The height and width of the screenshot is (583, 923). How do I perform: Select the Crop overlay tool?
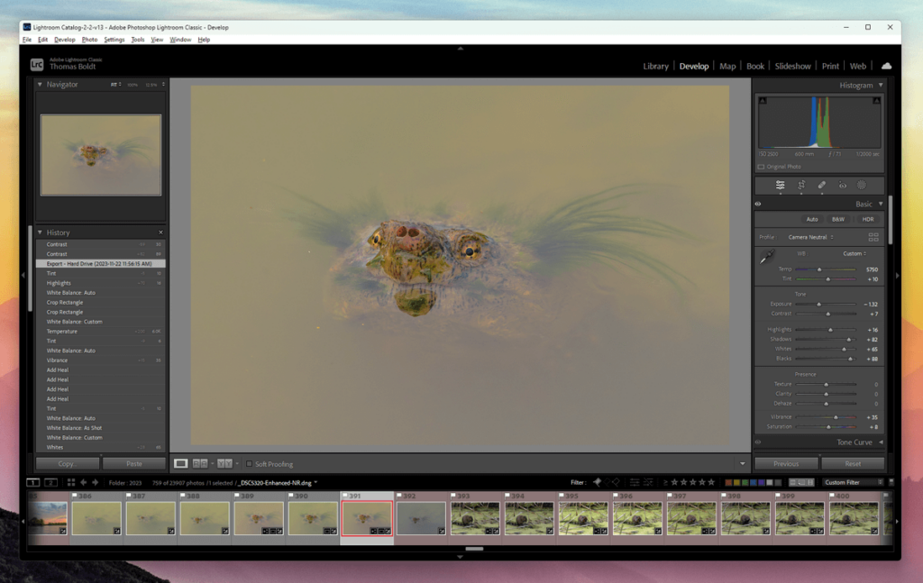coord(800,185)
